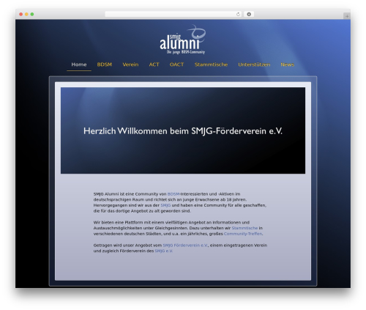Open the Stammtische link in the text
This screenshot has height=310, width=366.
(x=244, y=228)
